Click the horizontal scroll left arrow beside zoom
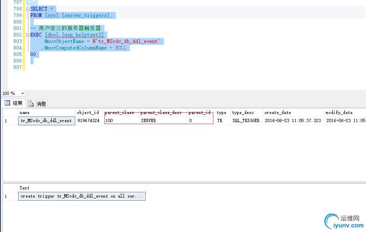The height and width of the screenshot is (232, 366). point(29,93)
